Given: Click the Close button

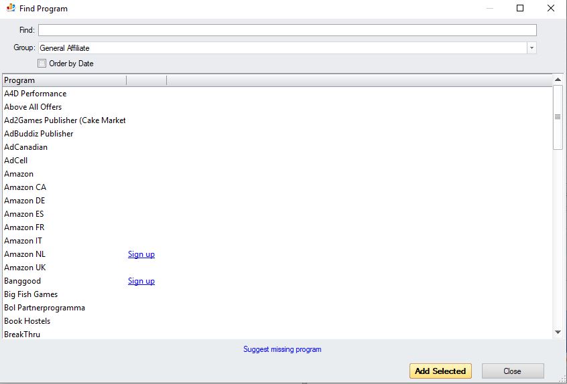Looking at the screenshot, I should click(x=513, y=371).
